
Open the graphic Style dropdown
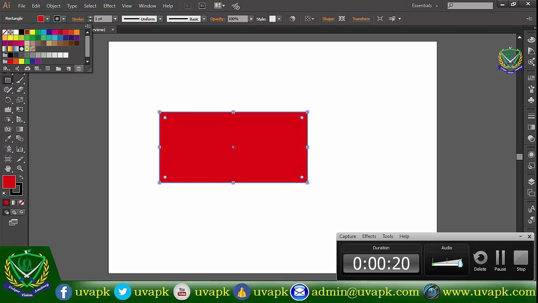(x=279, y=19)
